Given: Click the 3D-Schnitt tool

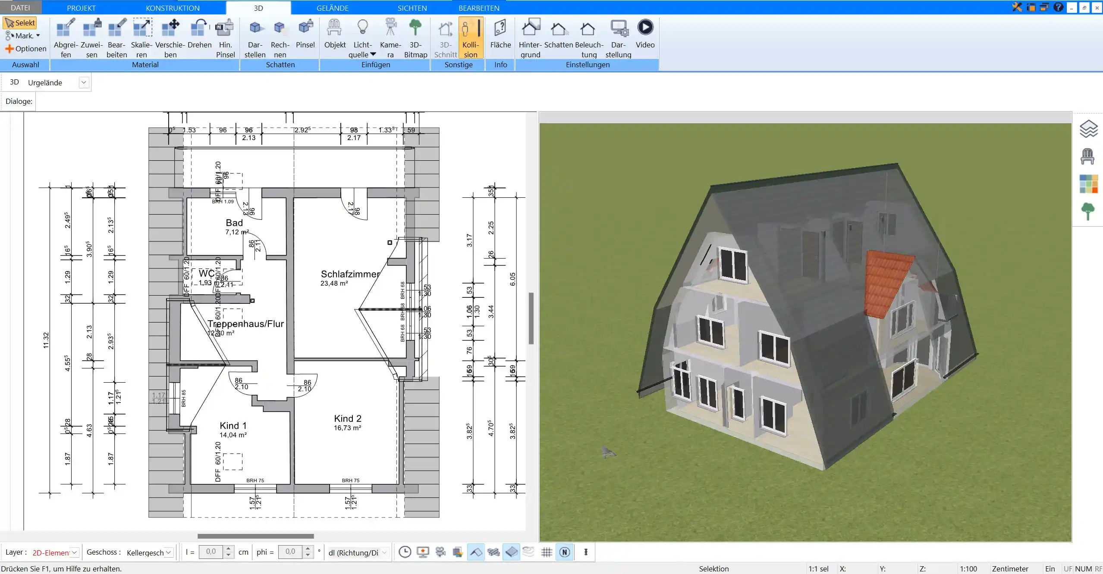Looking at the screenshot, I should click(446, 38).
